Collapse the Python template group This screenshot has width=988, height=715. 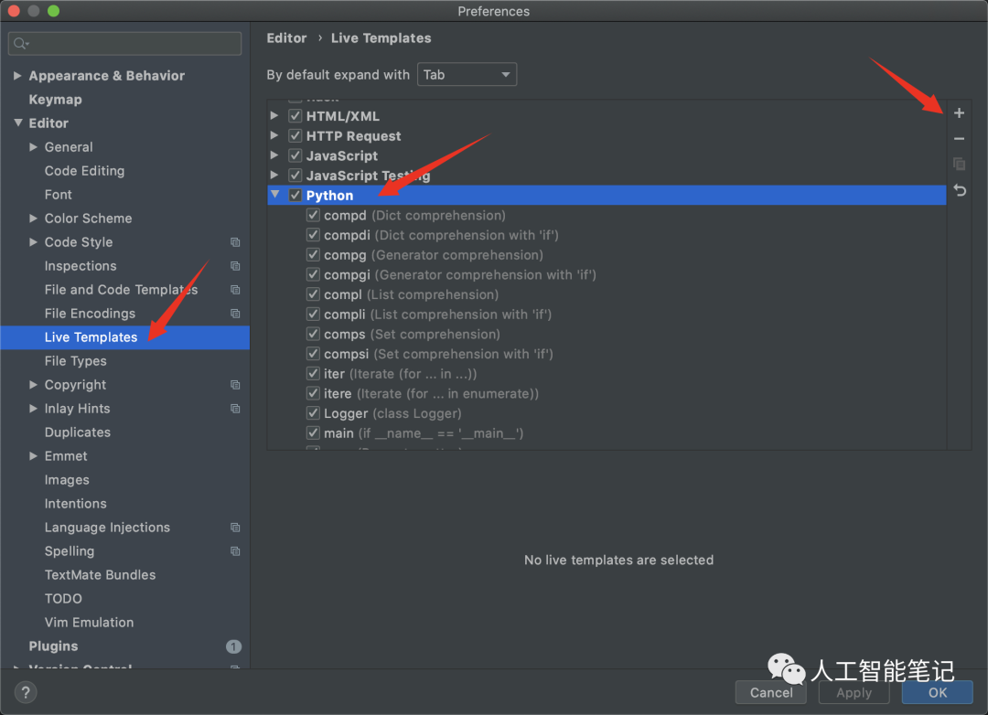274,196
